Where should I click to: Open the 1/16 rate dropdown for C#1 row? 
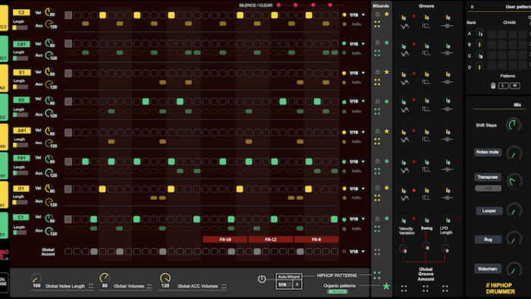(x=357, y=44)
